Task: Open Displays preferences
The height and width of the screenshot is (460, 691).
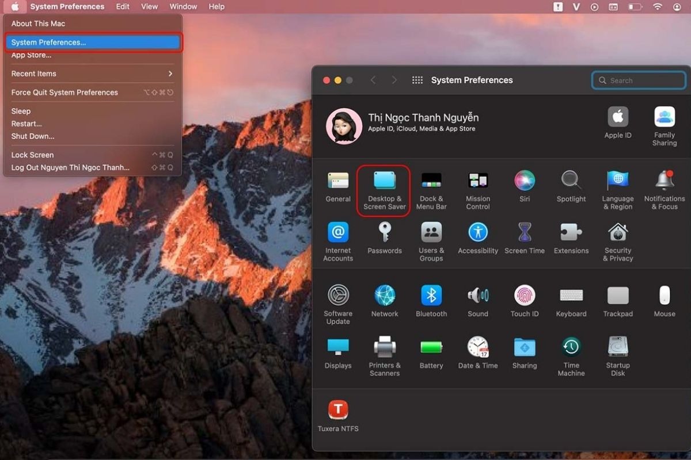Action: point(338,354)
